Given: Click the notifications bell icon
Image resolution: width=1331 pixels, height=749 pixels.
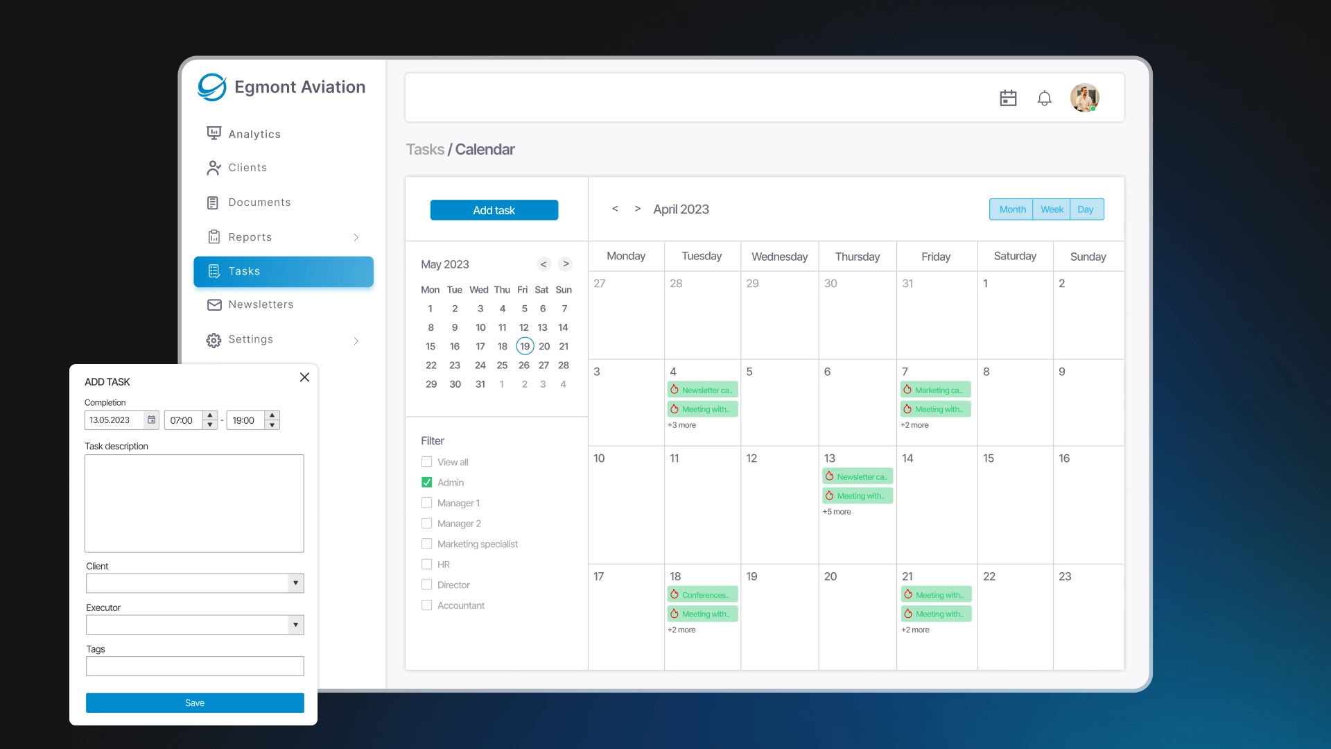Looking at the screenshot, I should (1045, 98).
